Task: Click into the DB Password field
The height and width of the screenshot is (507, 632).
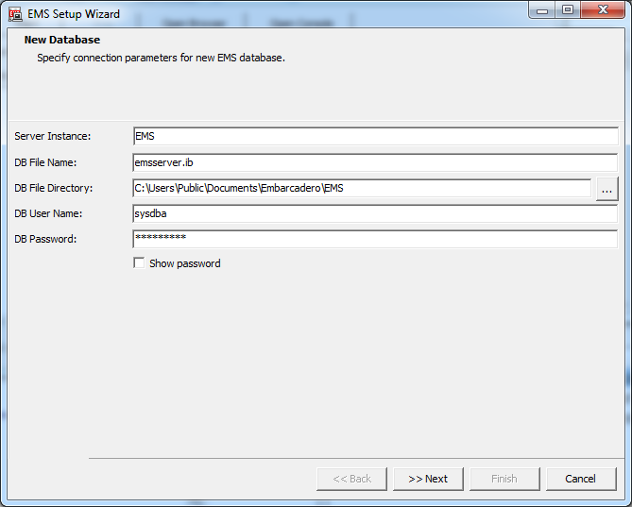Action: tap(375, 239)
